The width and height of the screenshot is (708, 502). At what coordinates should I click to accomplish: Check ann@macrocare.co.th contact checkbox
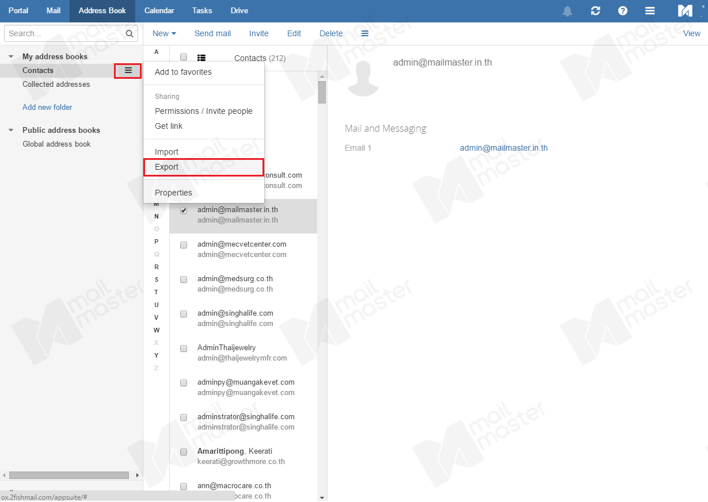(184, 486)
